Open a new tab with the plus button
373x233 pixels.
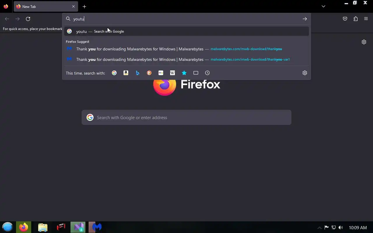[84, 6]
